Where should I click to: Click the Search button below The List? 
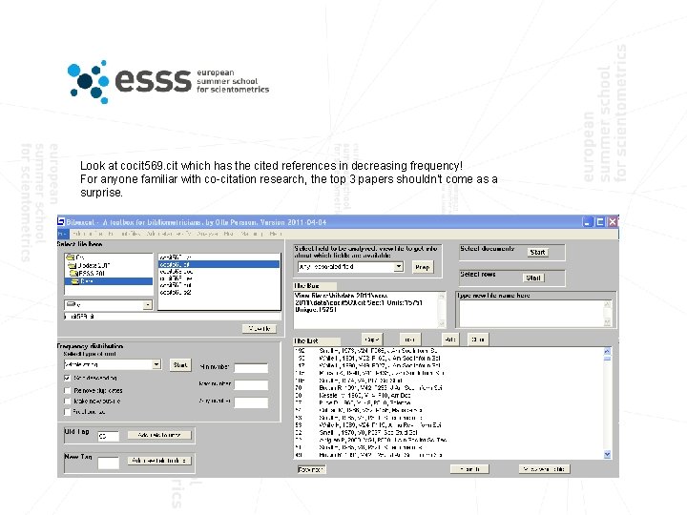[x=469, y=469]
